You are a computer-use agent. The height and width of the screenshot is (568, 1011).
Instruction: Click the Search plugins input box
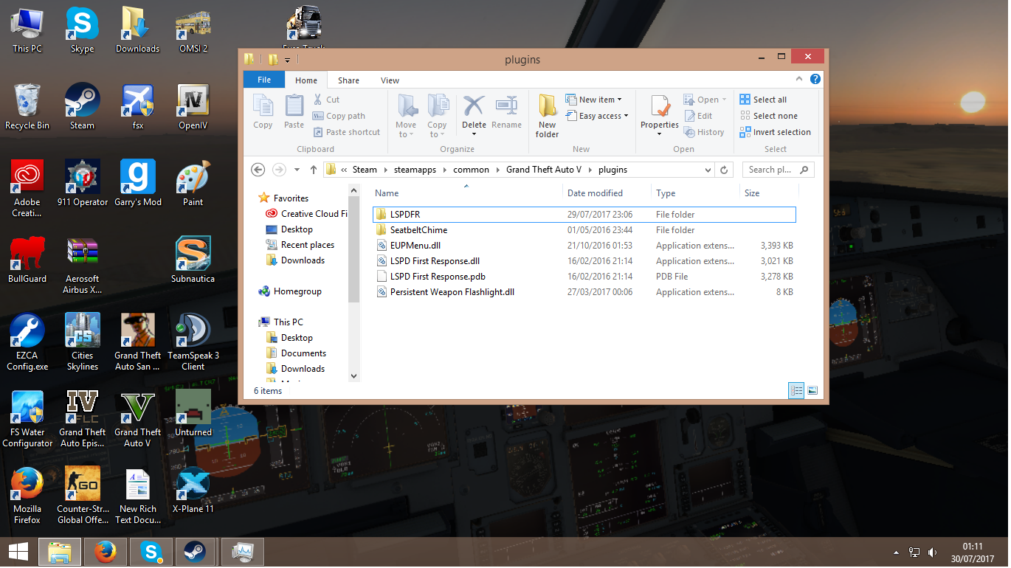pyautogui.click(x=770, y=170)
